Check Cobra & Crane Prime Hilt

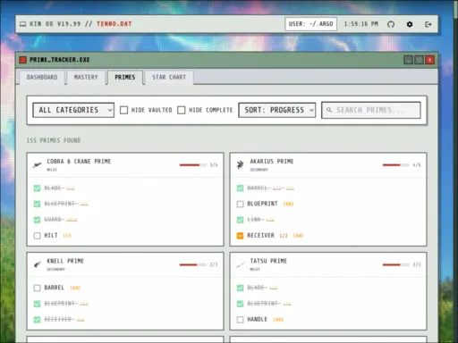coord(37,236)
